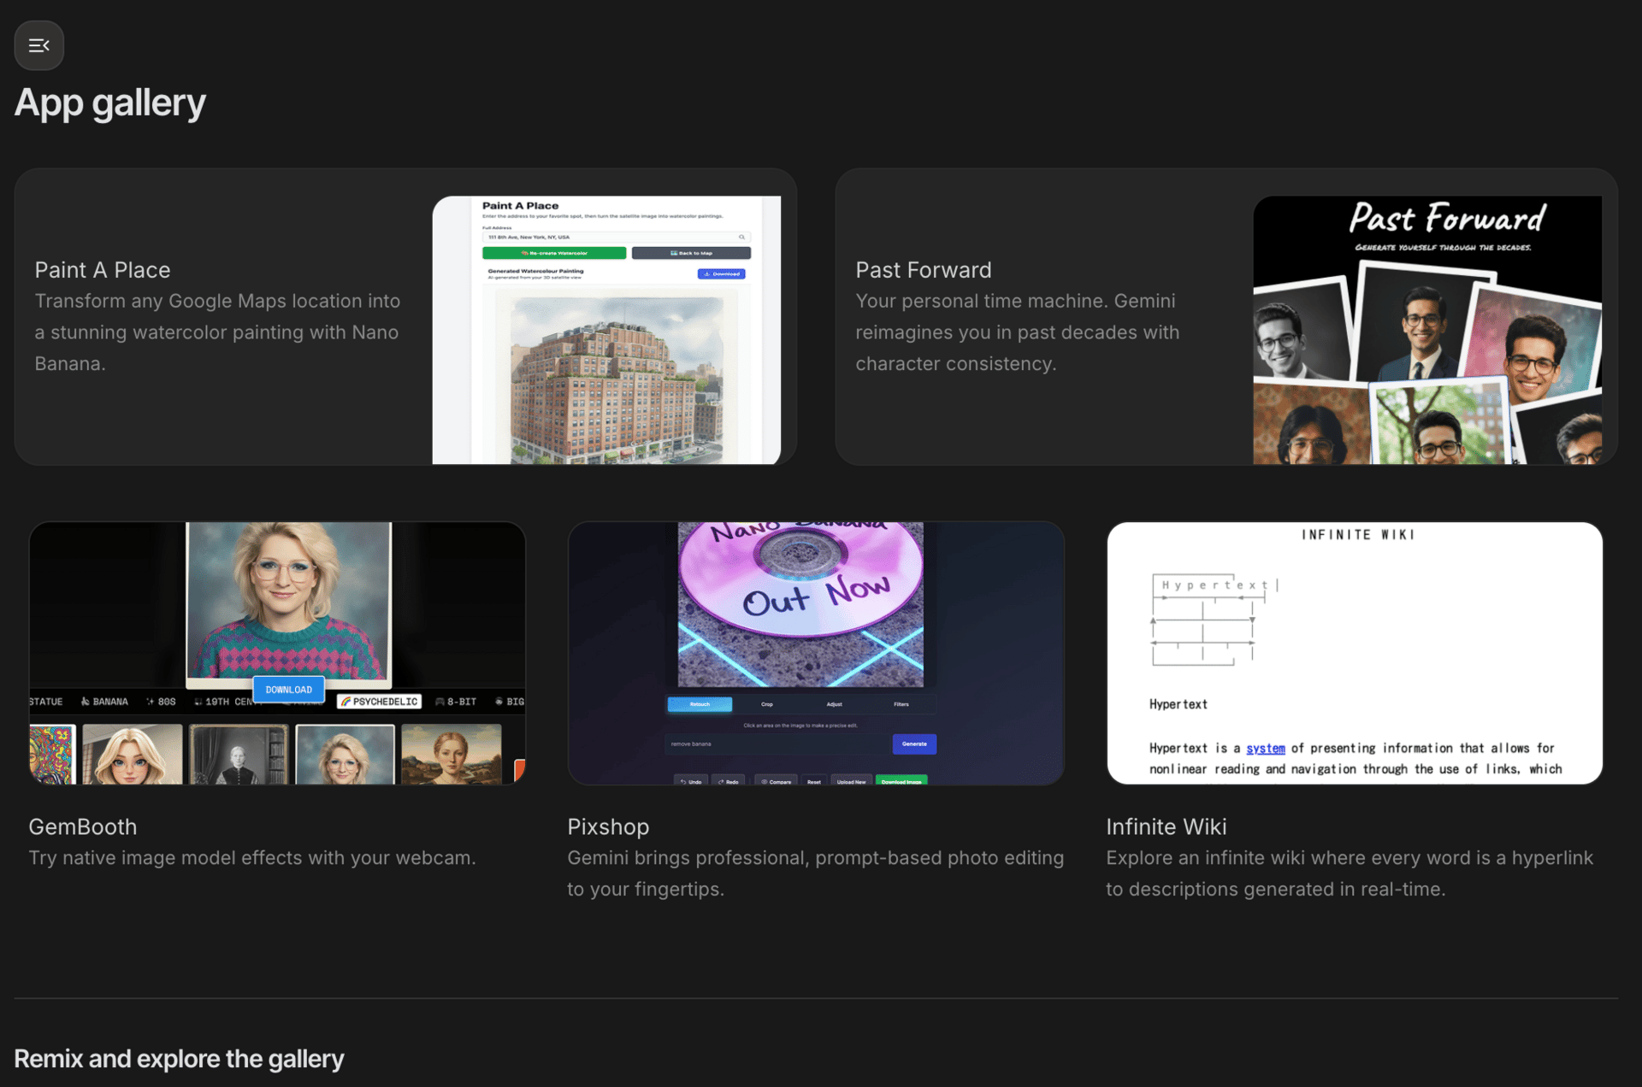Click the Redo icon in Pixshop preview

click(721, 781)
